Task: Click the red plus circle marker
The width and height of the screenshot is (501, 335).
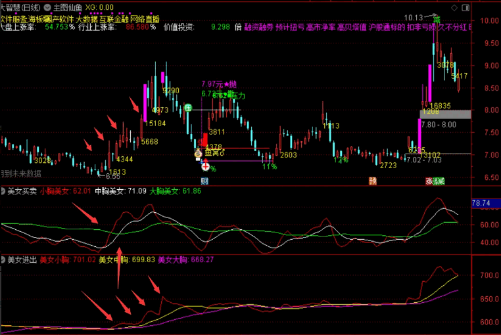Action: pos(205,166)
